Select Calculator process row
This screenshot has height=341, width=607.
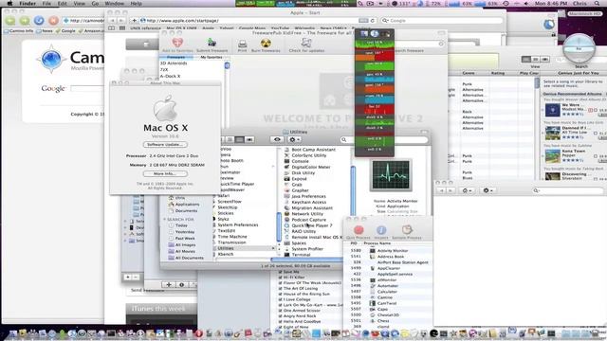click(x=387, y=292)
